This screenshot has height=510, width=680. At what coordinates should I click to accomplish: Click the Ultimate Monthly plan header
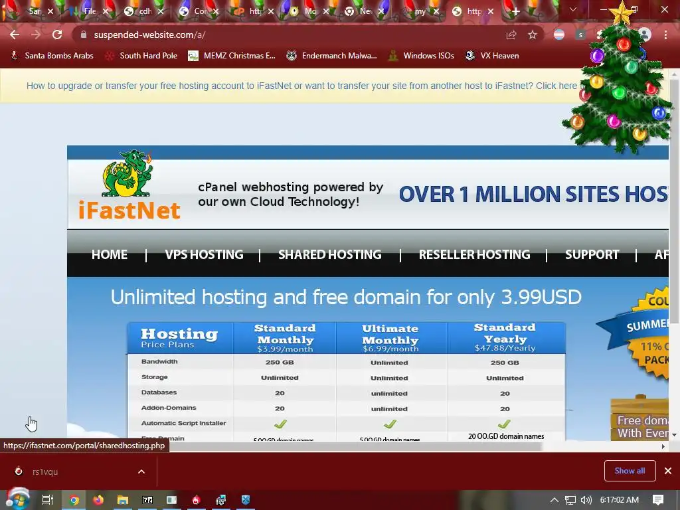[x=390, y=338]
